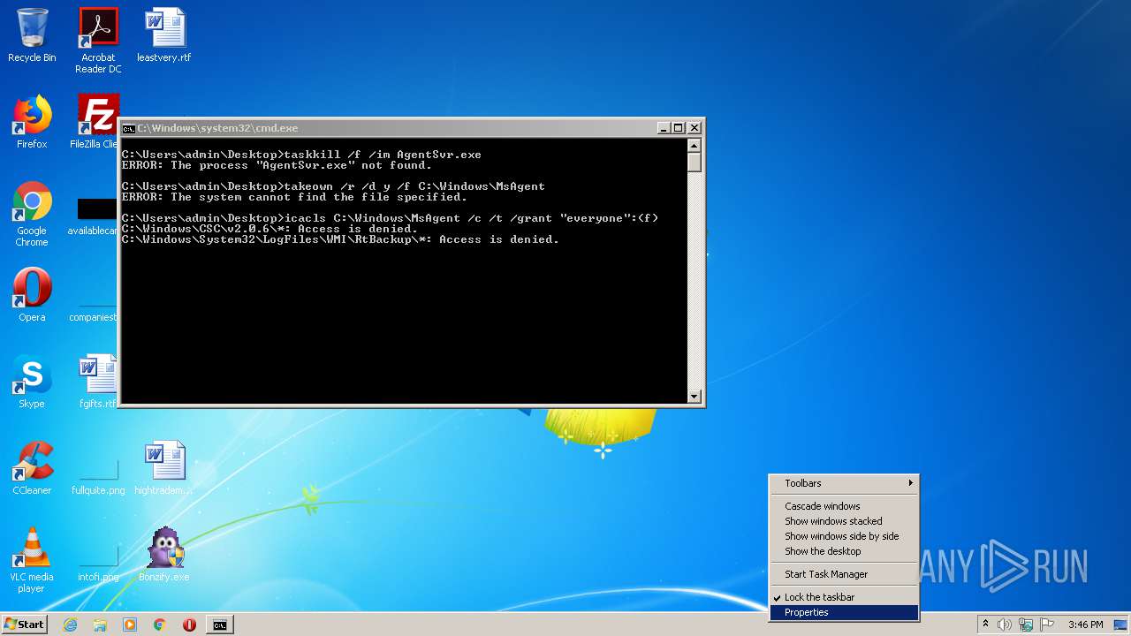Viewport: 1131px width, 636px height.
Task: Launch the Opera desktop shortcut
Action: 32,295
